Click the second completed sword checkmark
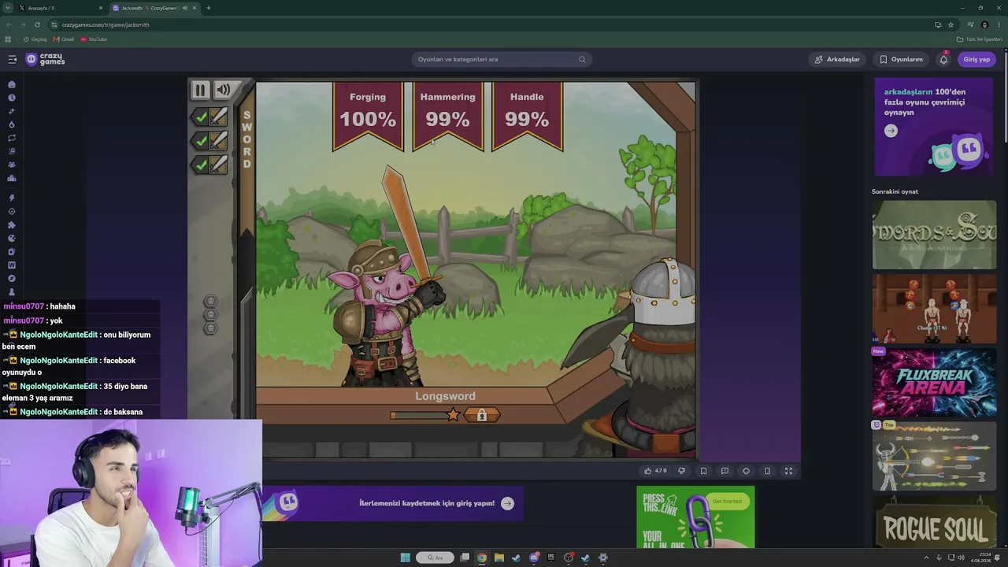Image resolution: width=1008 pixels, height=567 pixels. coord(202,141)
